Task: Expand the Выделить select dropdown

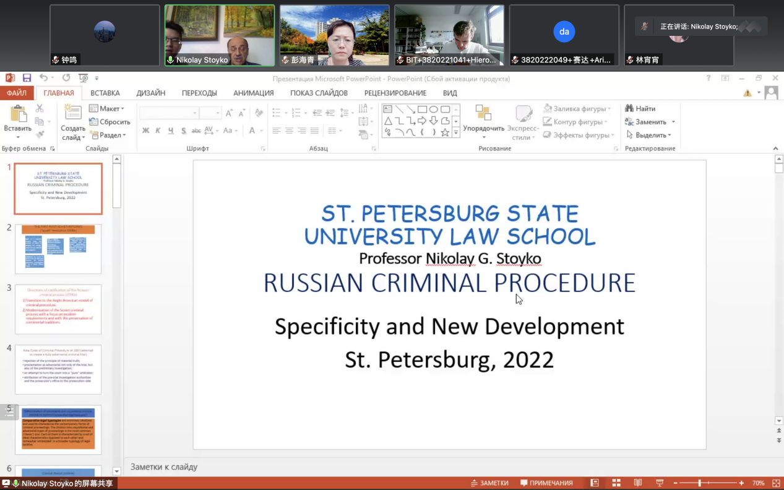Action: (651, 135)
